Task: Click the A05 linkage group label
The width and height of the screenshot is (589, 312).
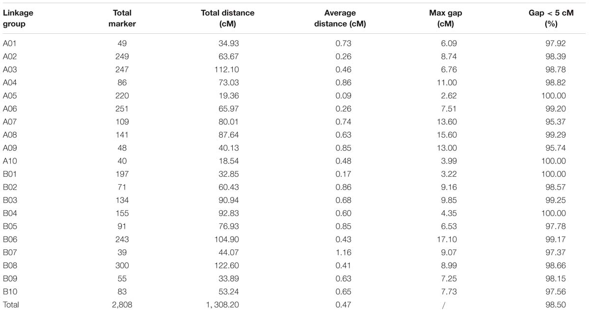Action: point(10,96)
